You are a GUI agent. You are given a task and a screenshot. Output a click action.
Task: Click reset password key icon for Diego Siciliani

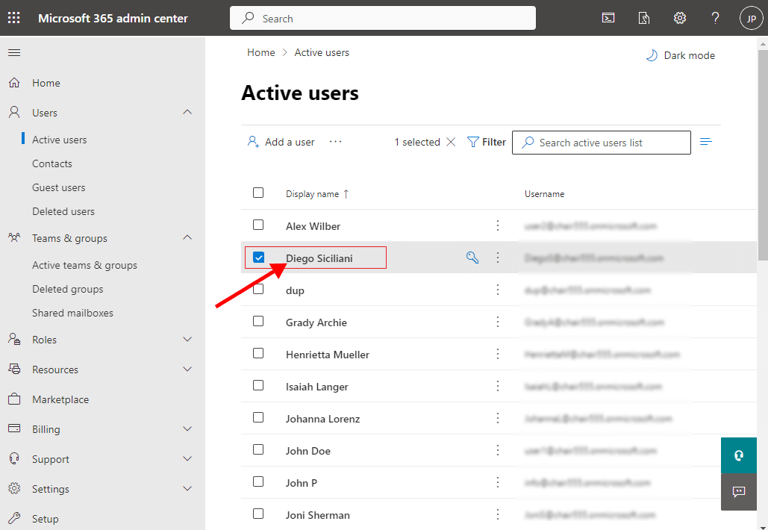click(x=472, y=258)
